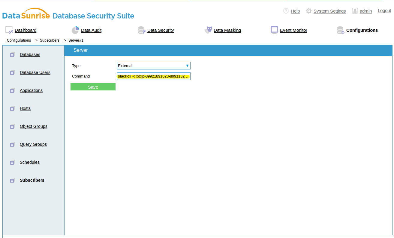This screenshot has height=238, width=394.
Task: Open the Data Security menu
Action: point(161,30)
